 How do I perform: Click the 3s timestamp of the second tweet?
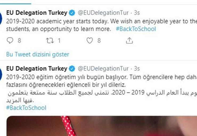[137, 69]
